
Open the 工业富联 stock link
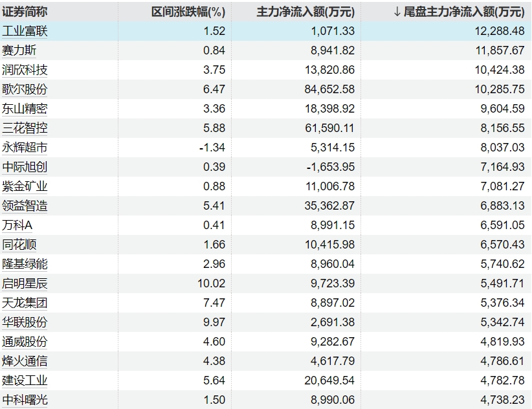[25, 31]
